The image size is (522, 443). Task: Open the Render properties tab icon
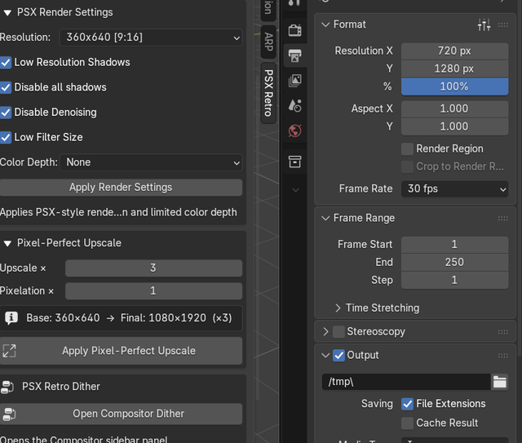(x=294, y=30)
